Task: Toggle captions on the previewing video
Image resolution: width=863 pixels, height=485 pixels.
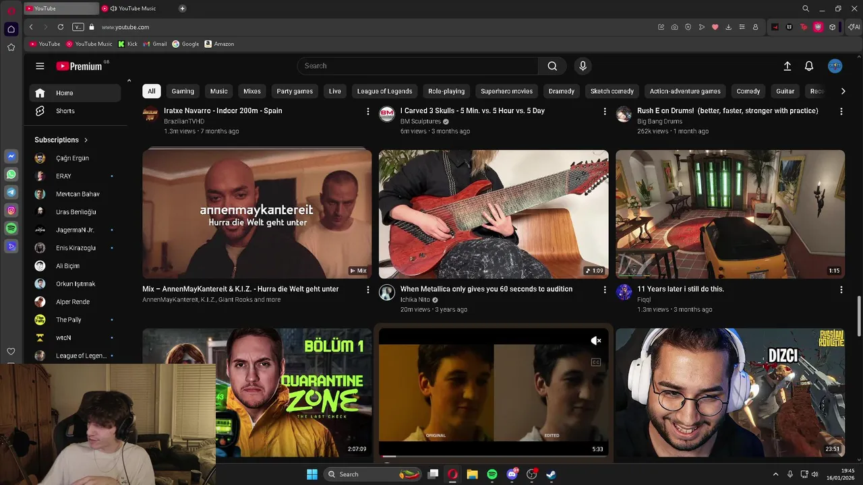Action: click(x=596, y=362)
